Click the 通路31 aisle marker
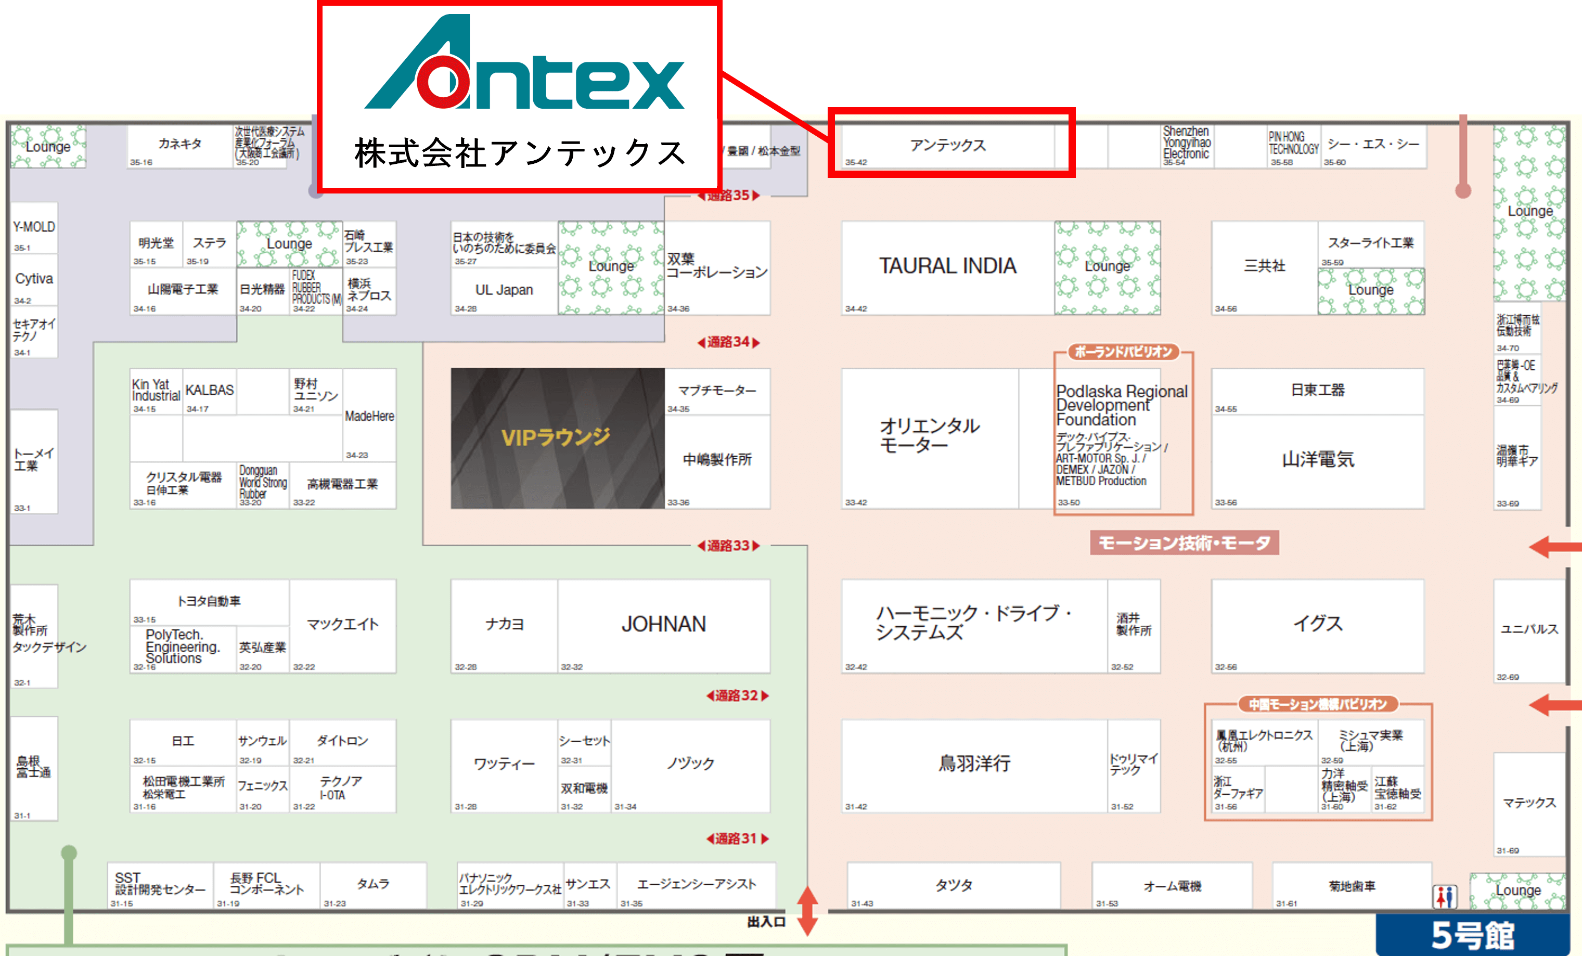This screenshot has height=956, width=1582. pos(737,838)
